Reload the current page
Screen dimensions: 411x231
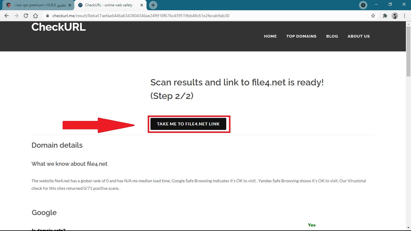[26, 16]
